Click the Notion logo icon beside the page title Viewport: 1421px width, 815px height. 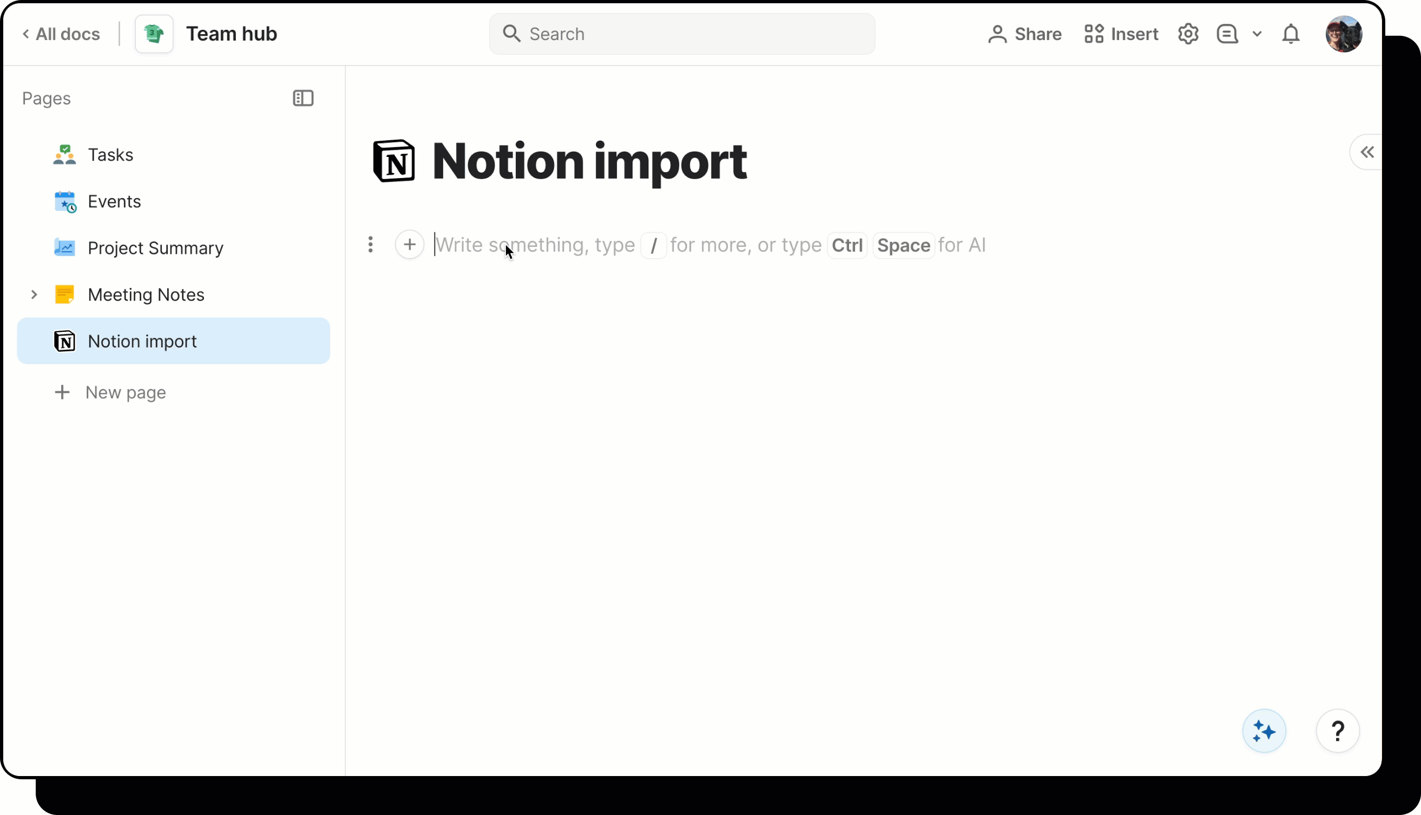(x=394, y=161)
